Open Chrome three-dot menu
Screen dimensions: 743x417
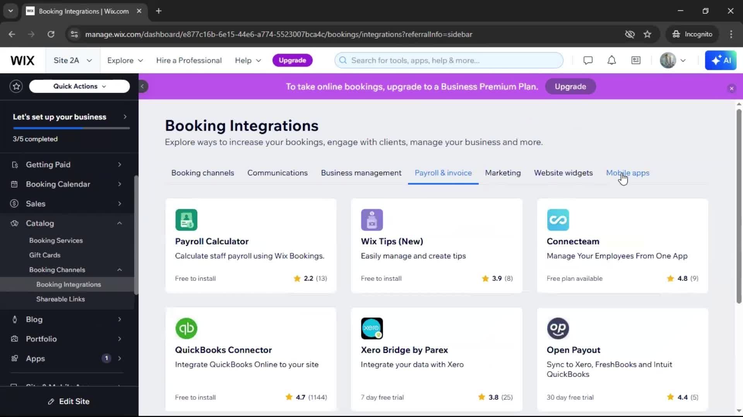click(x=731, y=34)
